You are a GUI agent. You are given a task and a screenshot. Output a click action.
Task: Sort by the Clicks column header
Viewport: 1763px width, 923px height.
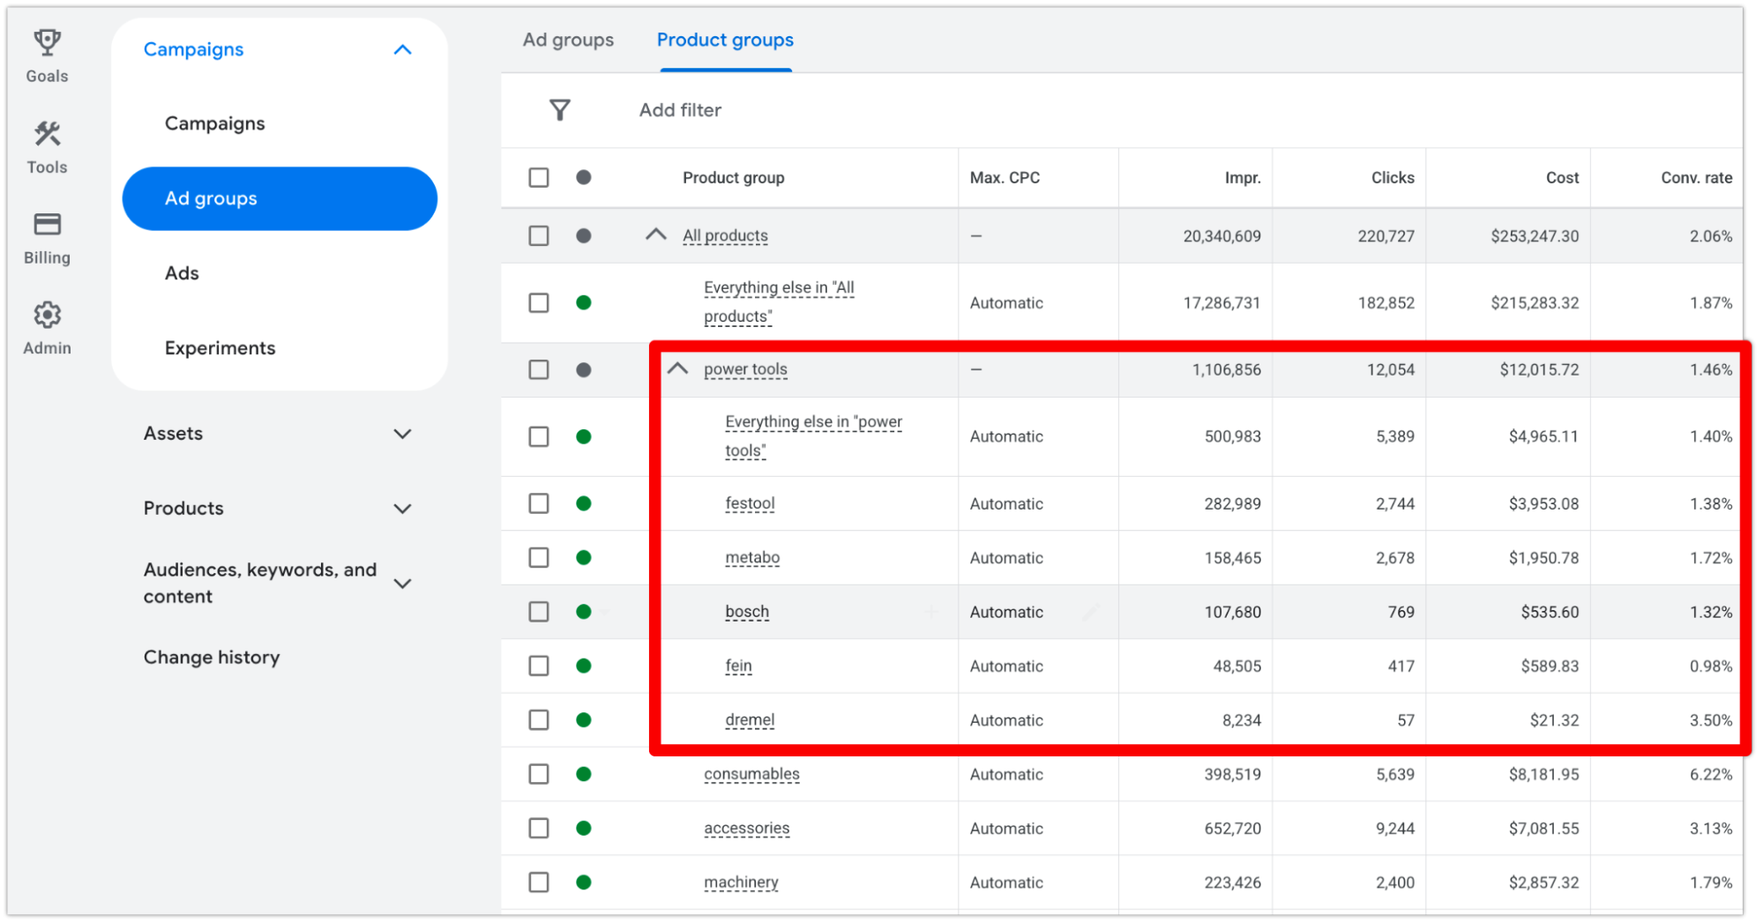point(1393,177)
